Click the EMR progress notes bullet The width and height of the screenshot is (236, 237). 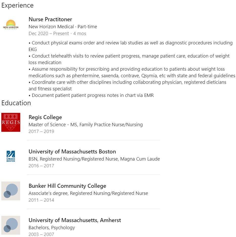pyautogui.click(x=91, y=95)
